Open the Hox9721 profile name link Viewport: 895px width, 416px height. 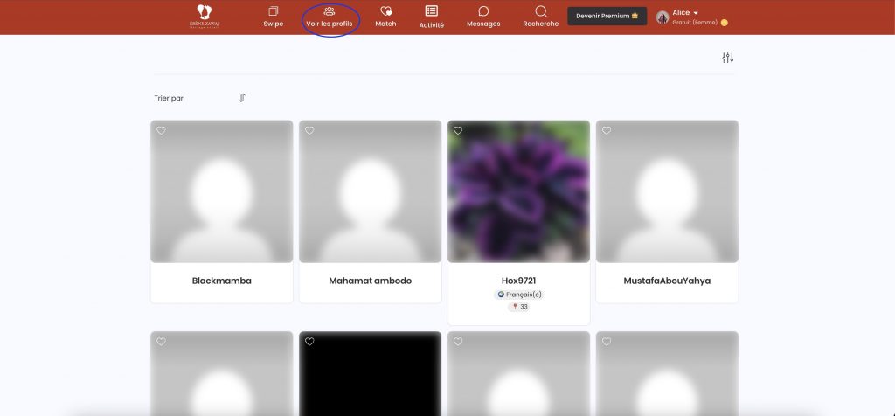pyautogui.click(x=519, y=281)
